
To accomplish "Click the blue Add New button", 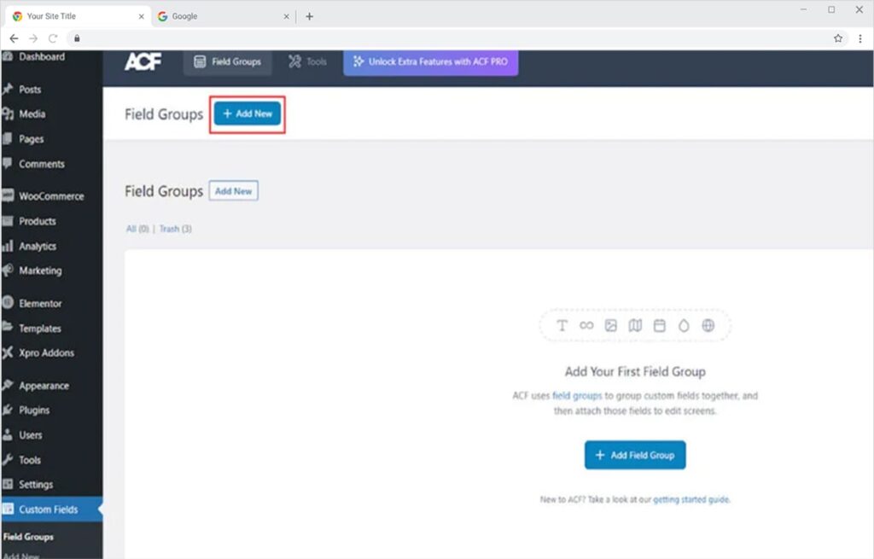I will point(248,114).
